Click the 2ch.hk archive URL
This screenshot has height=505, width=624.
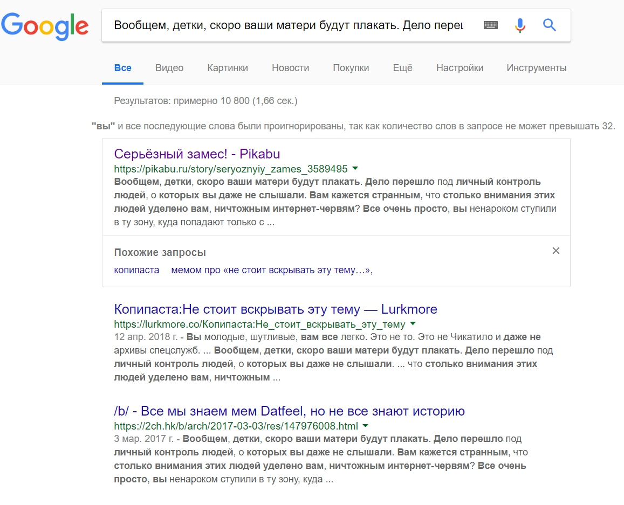point(236,426)
